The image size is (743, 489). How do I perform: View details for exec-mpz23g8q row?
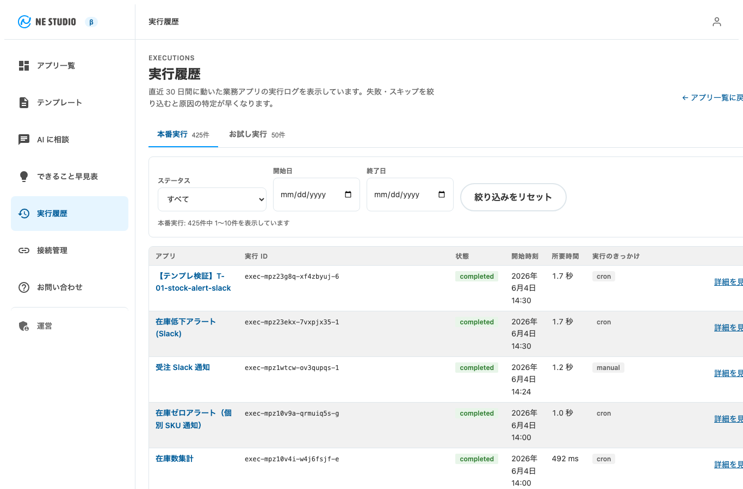(x=729, y=282)
